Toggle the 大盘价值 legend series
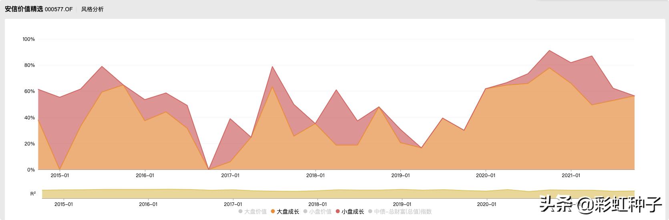This screenshot has height=220, width=669. pyautogui.click(x=253, y=212)
